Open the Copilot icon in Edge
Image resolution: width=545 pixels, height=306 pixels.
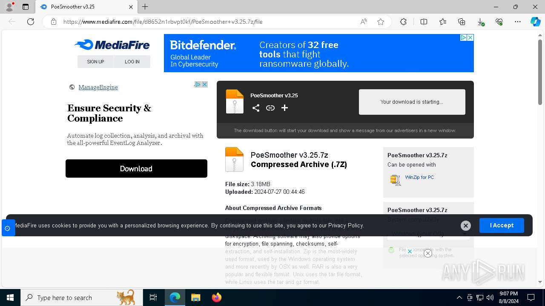[x=535, y=22]
